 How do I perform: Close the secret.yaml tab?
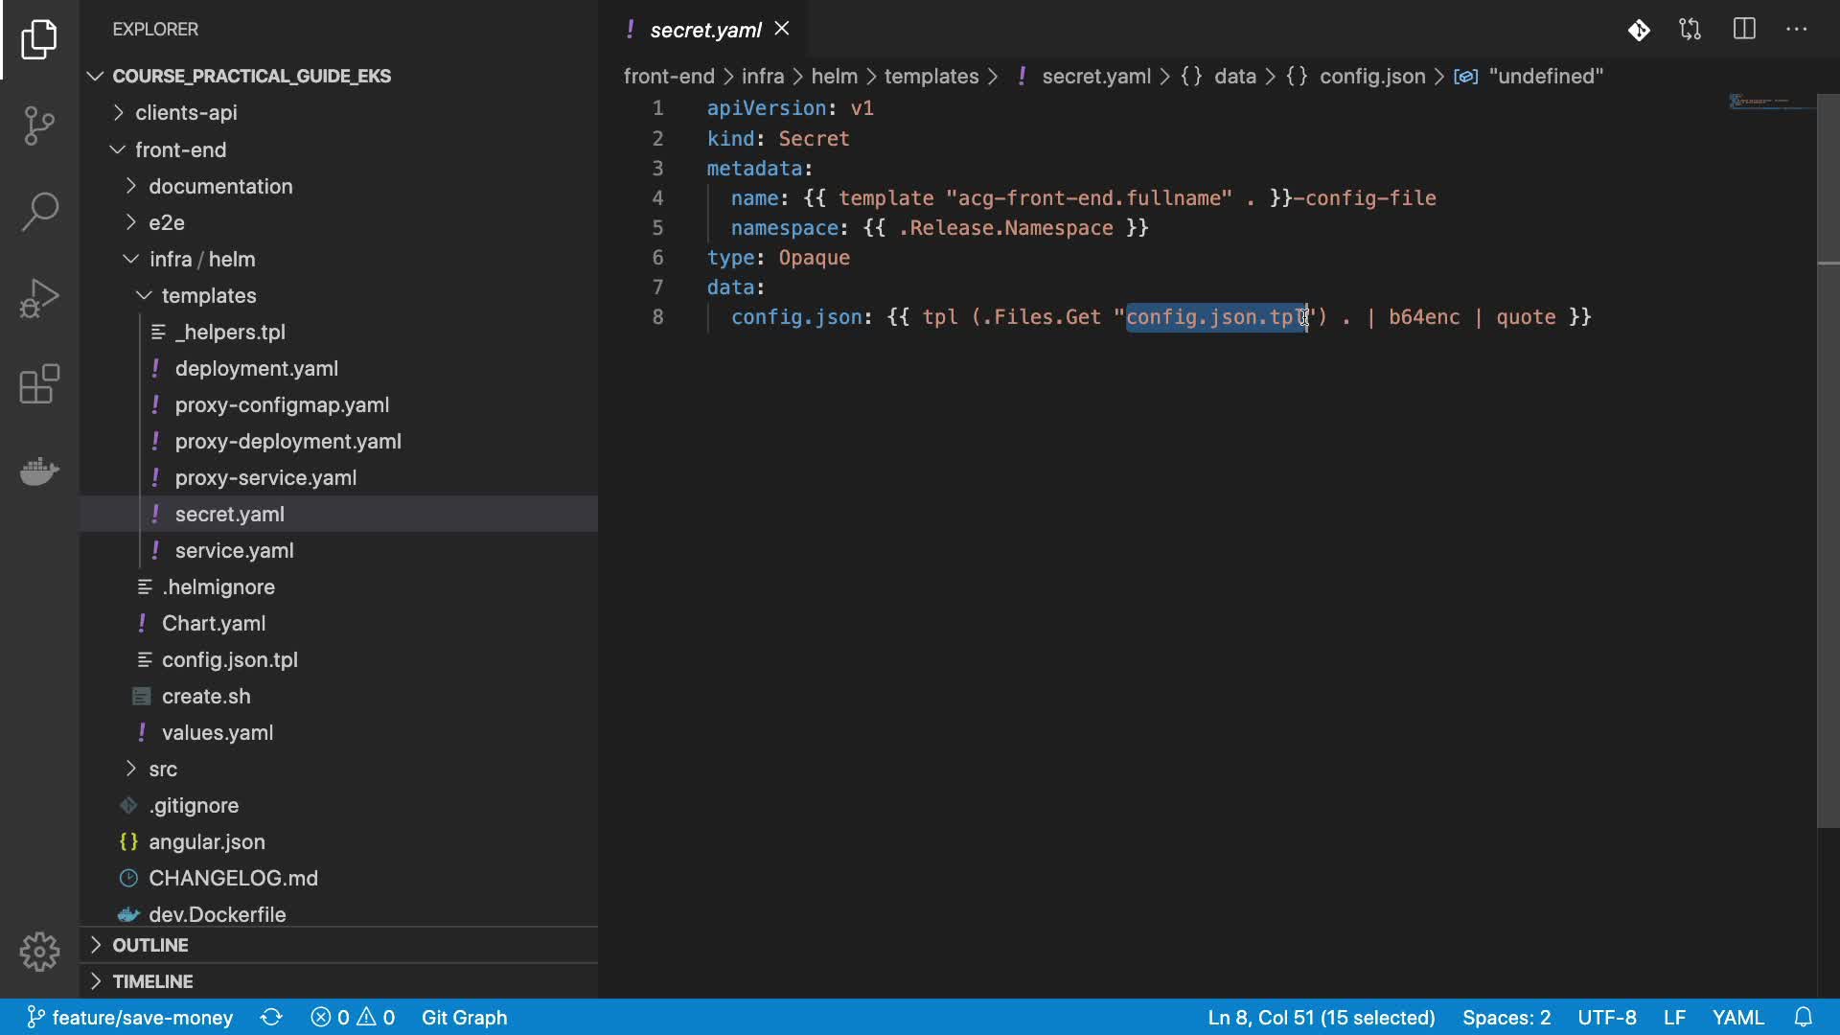pos(782,29)
